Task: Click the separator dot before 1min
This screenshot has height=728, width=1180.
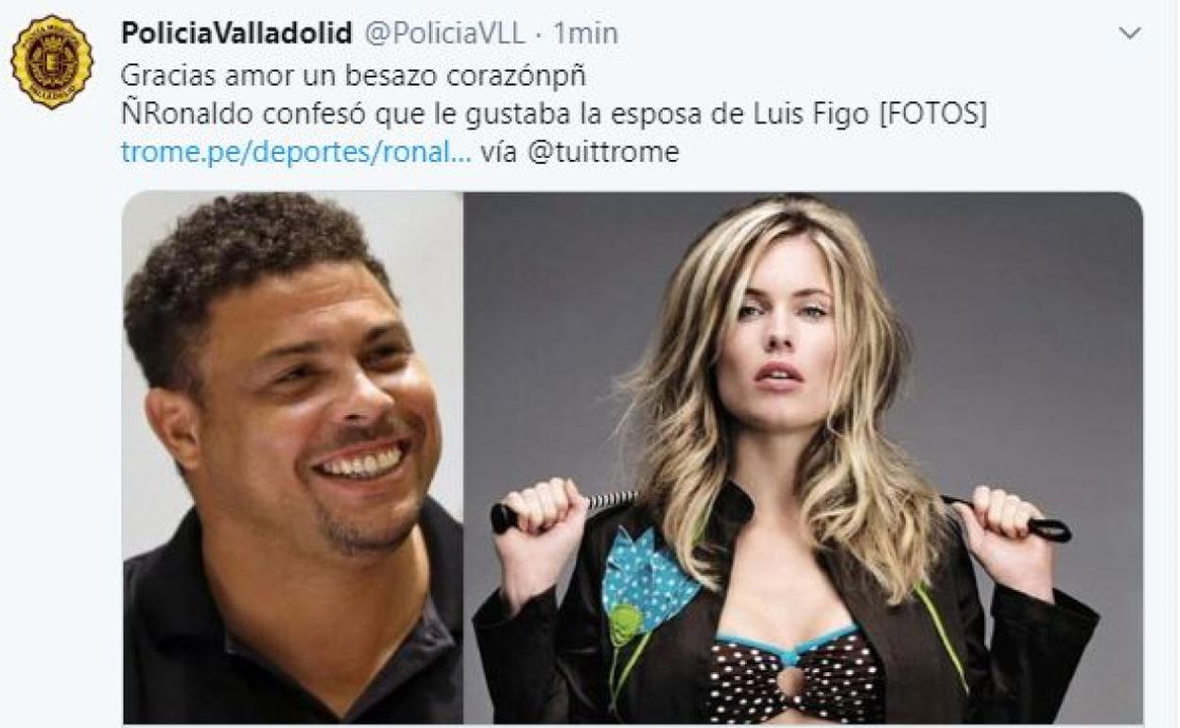Action: pos(538,35)
